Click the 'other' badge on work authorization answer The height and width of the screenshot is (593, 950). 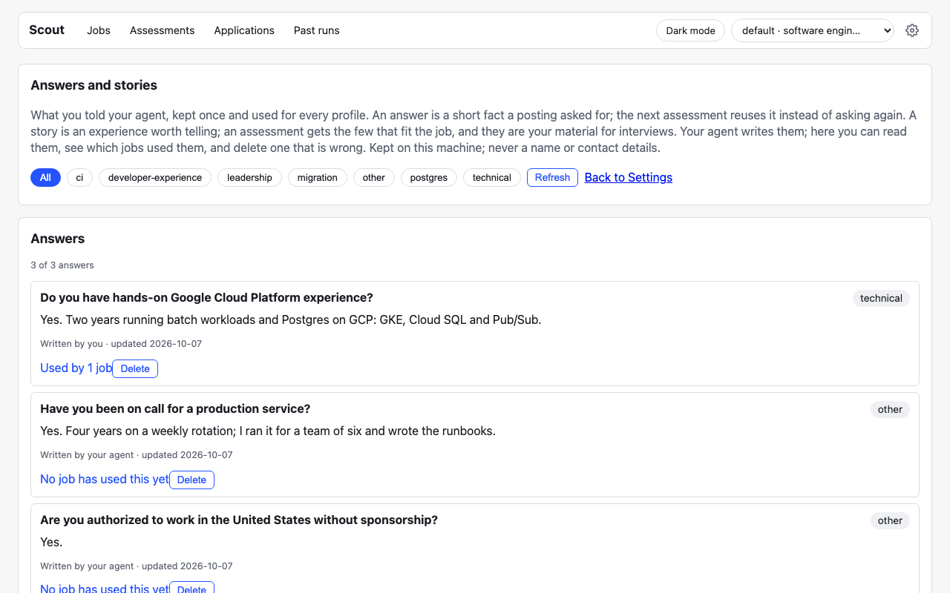click(890, 520)
